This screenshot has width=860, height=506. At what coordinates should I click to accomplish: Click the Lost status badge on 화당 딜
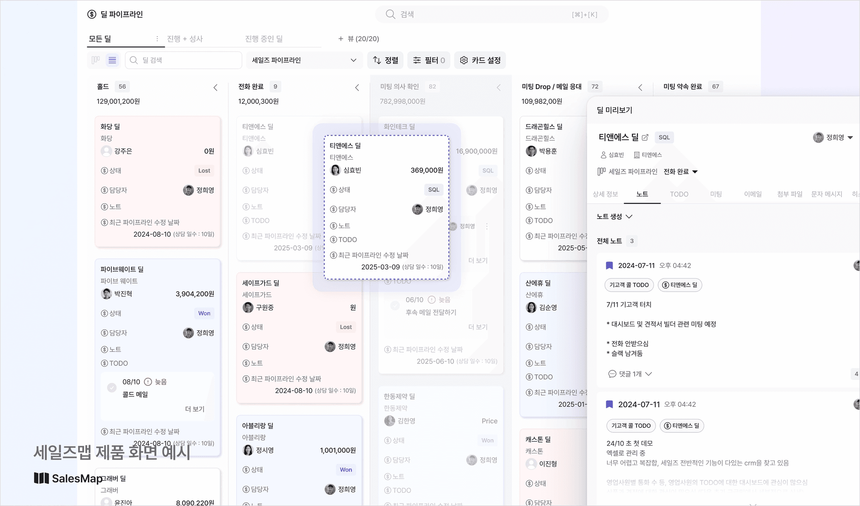pyautogui.click(x=204, y=171)
